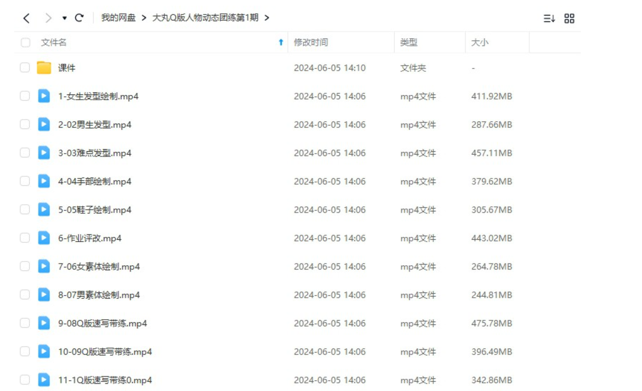The height and width of the screenshot is (391, 642).
Task: Check the box for 1-女生发型绘制.mp4
Action: coord(25,96)
